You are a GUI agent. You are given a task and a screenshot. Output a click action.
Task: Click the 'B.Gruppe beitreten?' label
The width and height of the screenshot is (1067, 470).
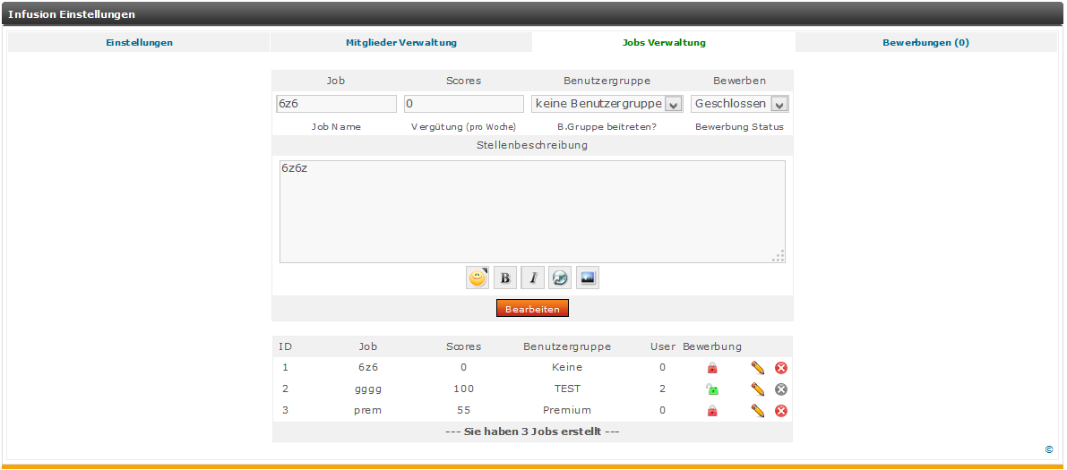[x=607, y=127]
